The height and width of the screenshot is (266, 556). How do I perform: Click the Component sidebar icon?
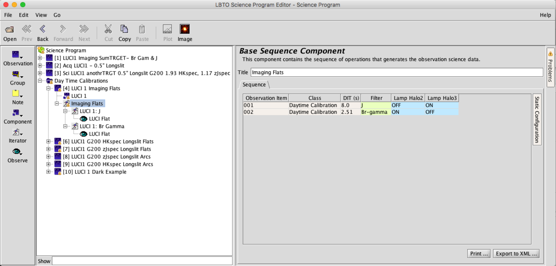[x=17, y=113]
